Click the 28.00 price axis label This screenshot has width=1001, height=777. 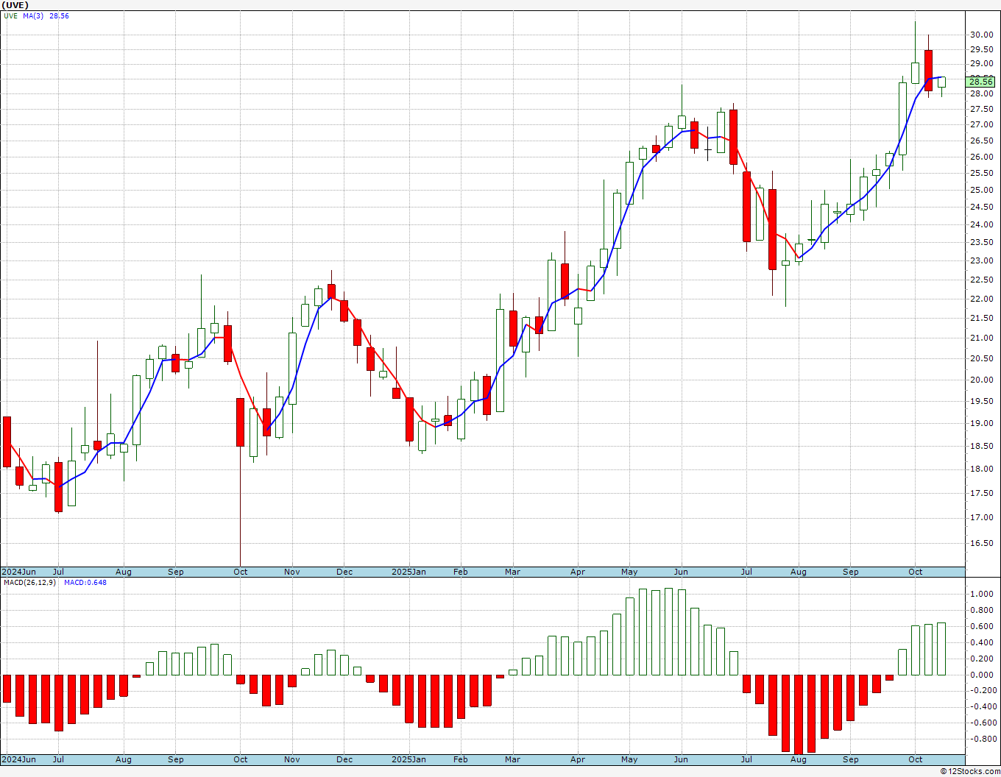pyautogui.click(x=981, y=94)
